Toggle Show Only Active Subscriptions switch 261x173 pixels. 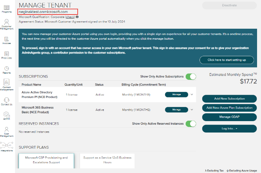[191, 76]
